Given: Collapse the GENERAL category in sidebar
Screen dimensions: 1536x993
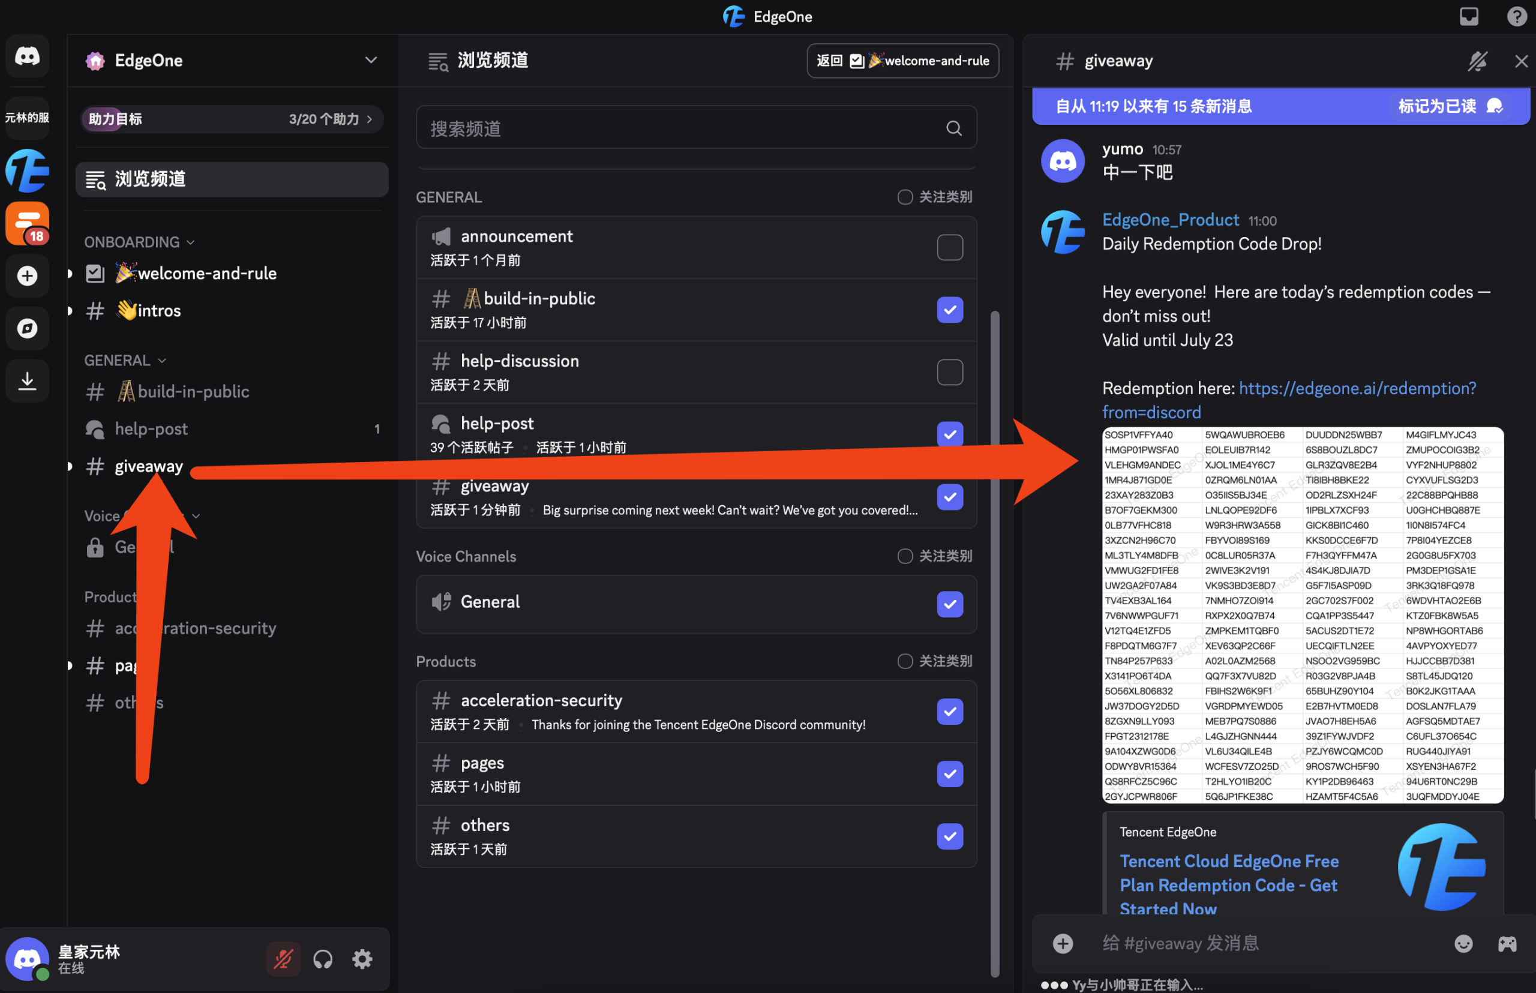Looking at the screenshot, I should (125, 361).
